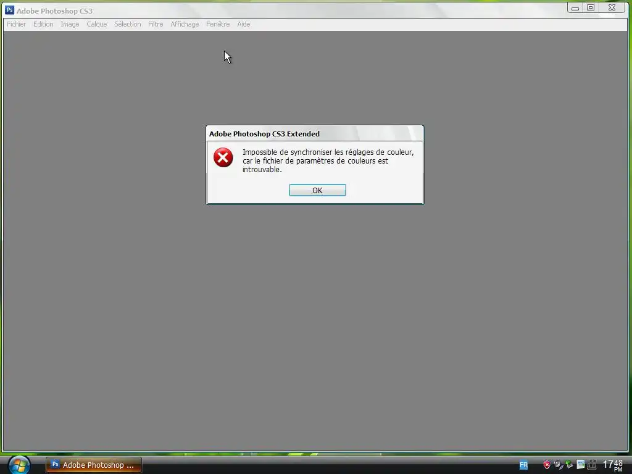Open the Affichage menu
Viewport: 632px width, 474px height.
tap(185, 24)
